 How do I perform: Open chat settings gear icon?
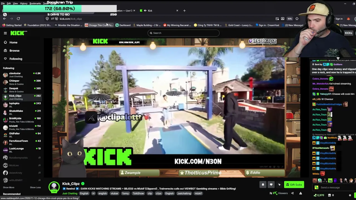(x=350, y=195)
